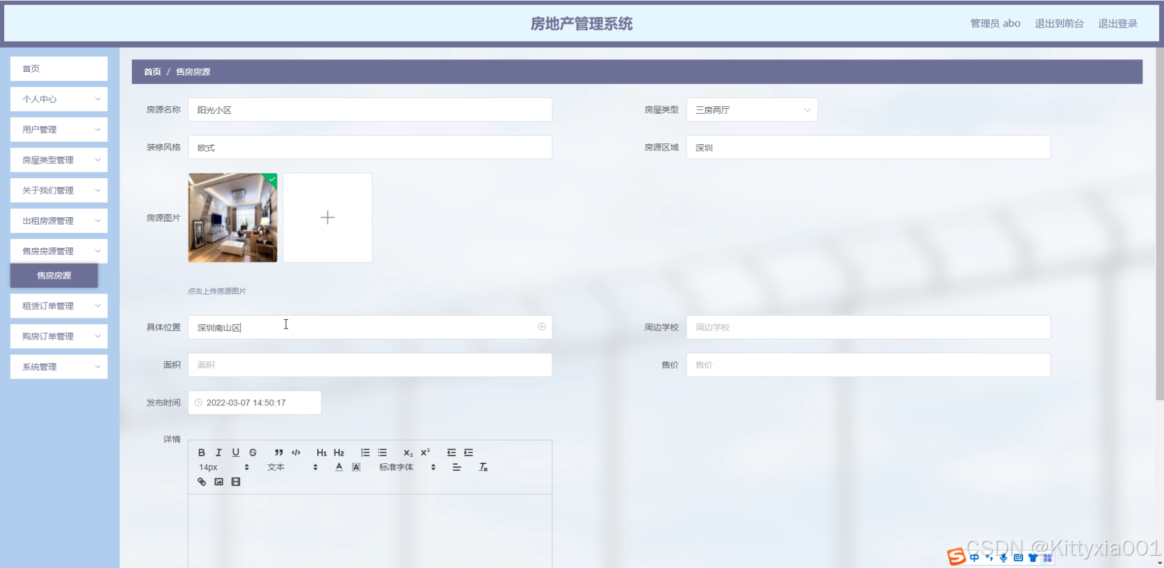
Task: Click 退出登录 to log out
Action: [1118, 24]
